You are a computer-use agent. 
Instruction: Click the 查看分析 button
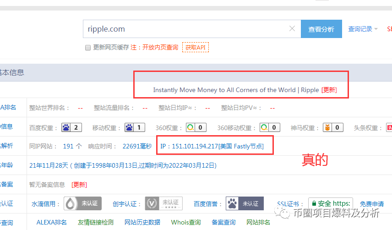pos(321,29)
